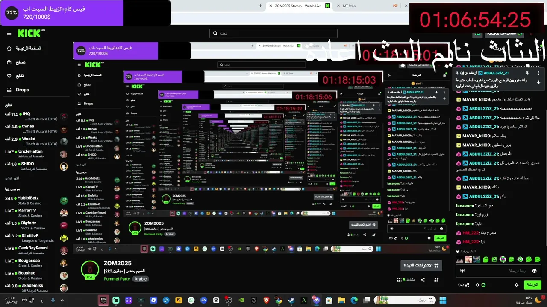The height and width of the screenshot is (307, 547).
Task: Open INQ's channel from the sidebar
Action: [x=37, y=117]
